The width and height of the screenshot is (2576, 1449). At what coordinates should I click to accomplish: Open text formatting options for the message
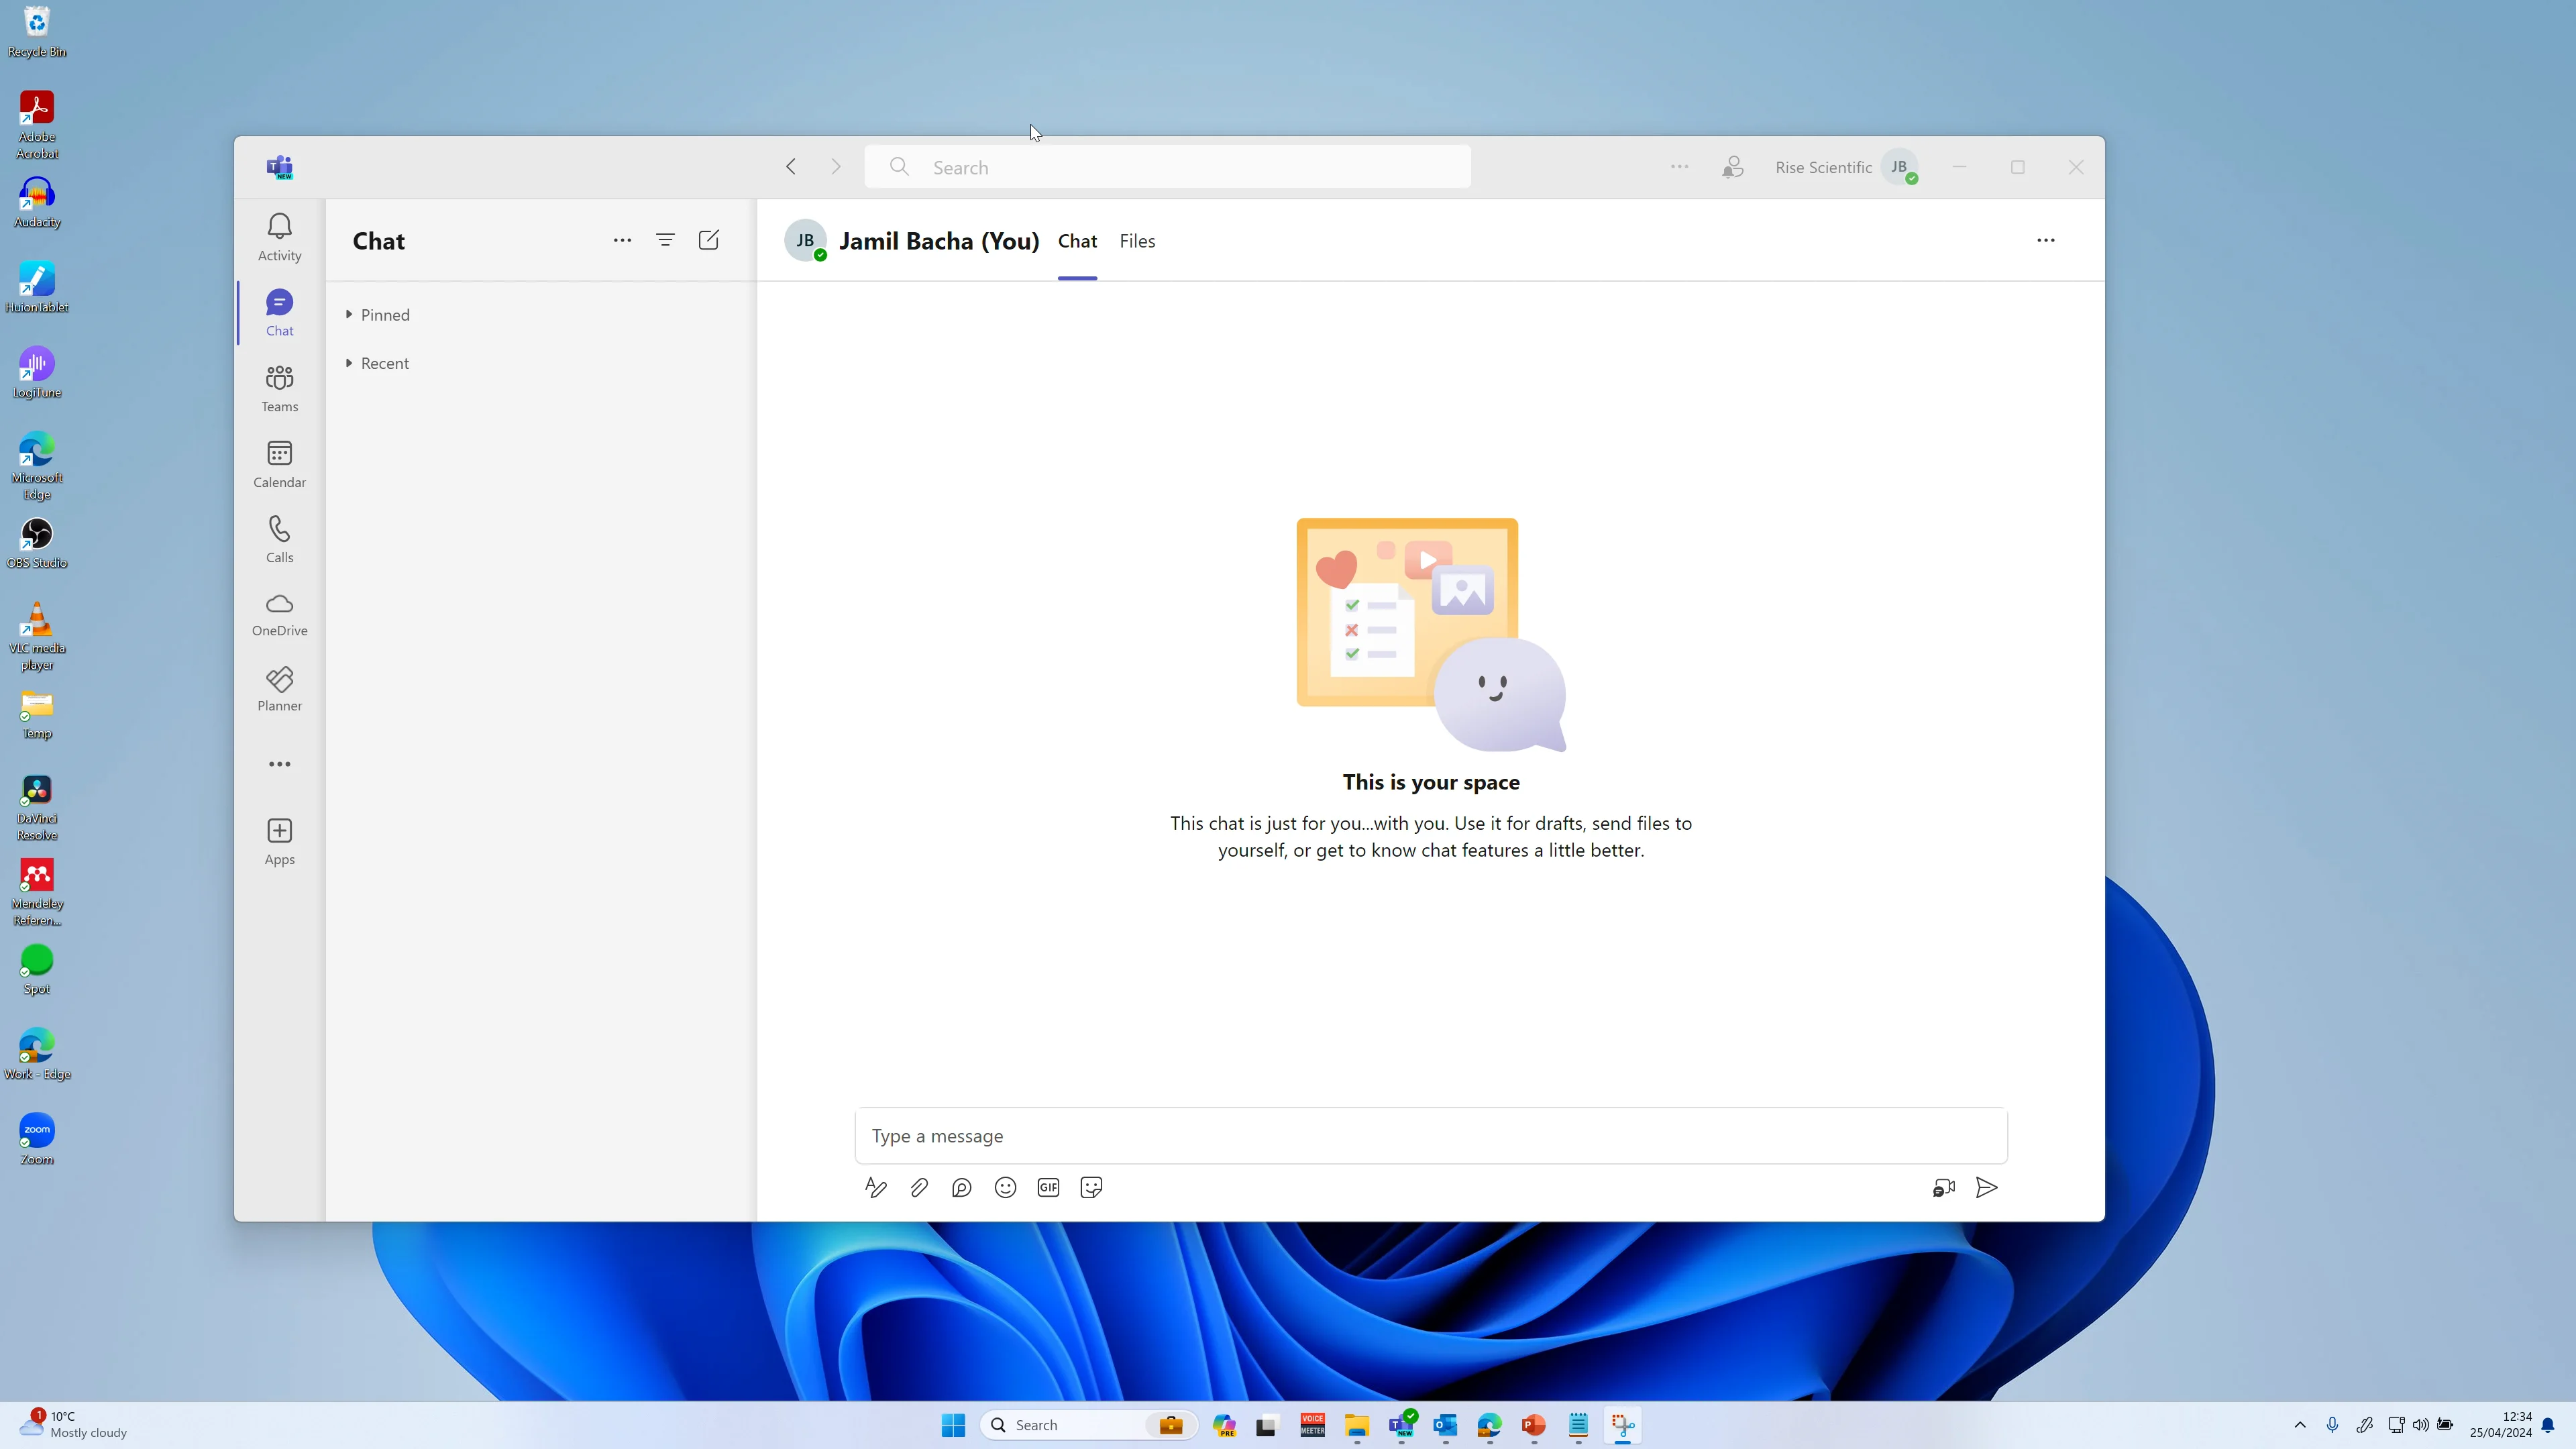[875, 1187]
